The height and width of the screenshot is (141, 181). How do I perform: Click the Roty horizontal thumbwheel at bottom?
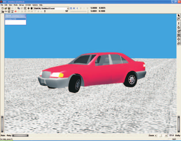pyautogui.click(x=20, y=136)
